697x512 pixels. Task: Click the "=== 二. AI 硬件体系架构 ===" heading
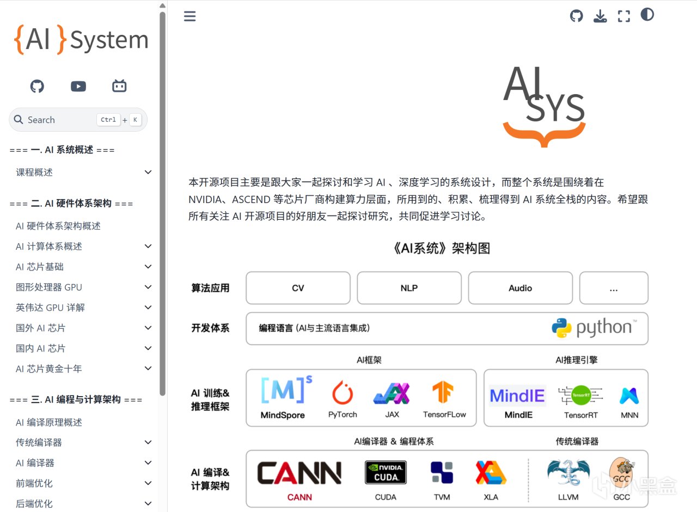(71, 203)
